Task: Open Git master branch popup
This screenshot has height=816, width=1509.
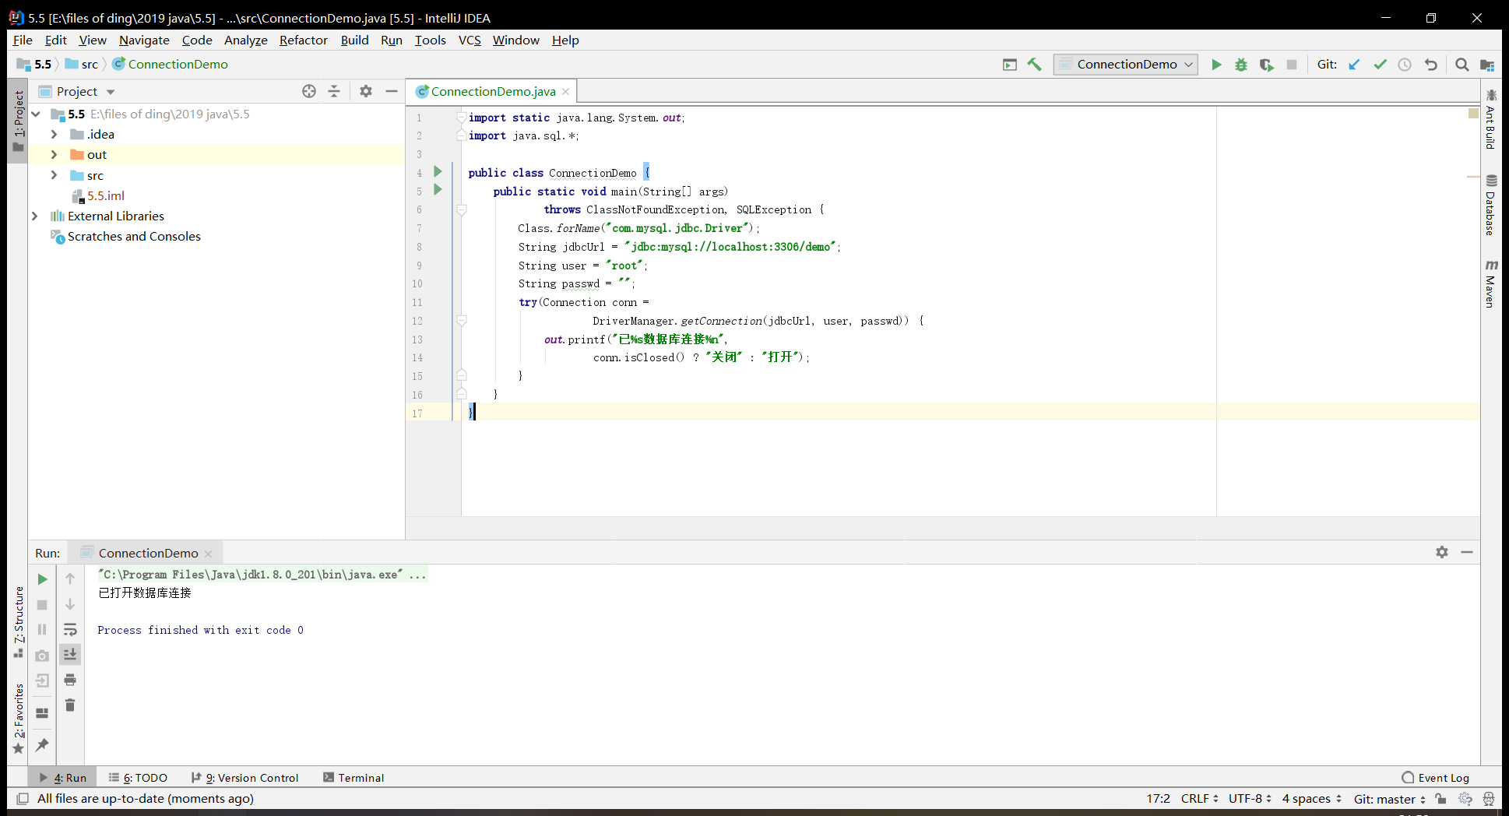Action: click(1389, 799)
